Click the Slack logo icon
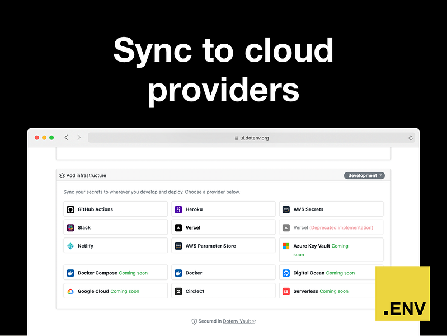 [x=70, y=227]
